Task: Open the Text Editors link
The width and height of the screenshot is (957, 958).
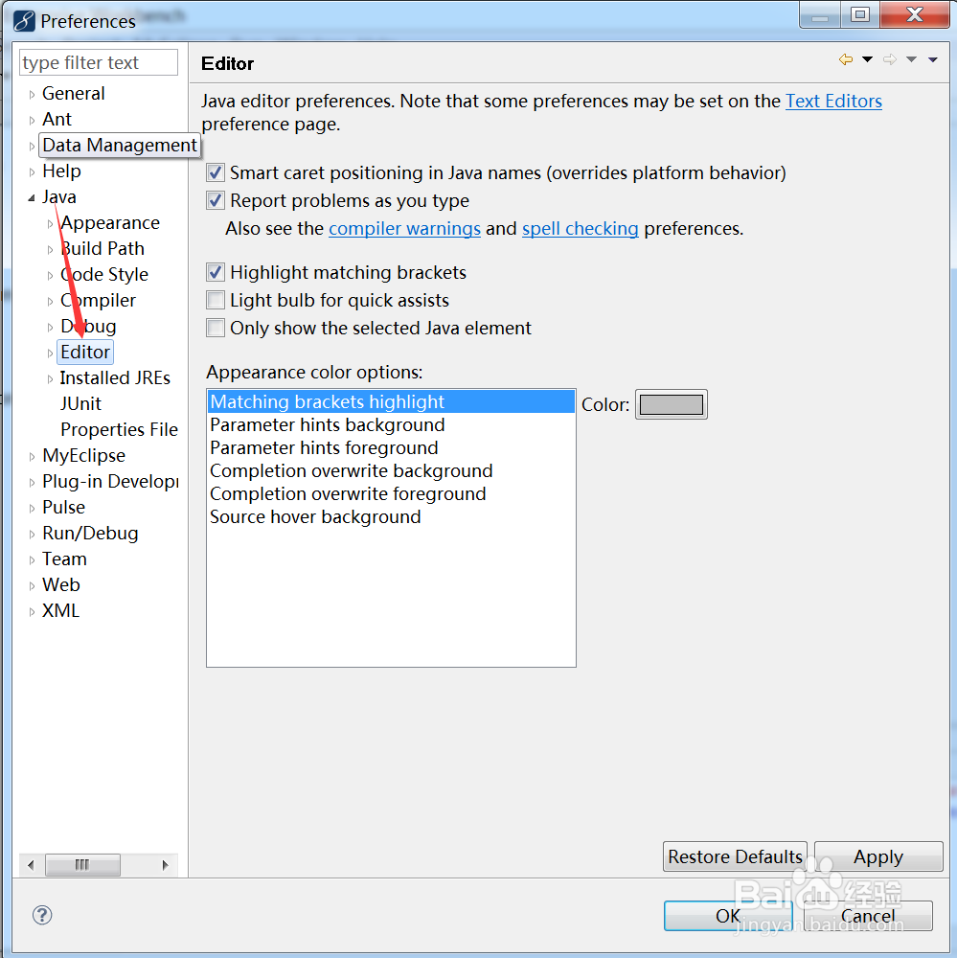Action: click(833, 101)
